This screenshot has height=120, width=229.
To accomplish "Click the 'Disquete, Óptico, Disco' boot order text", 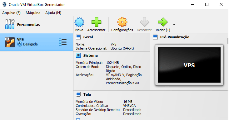I will [123, 67].
